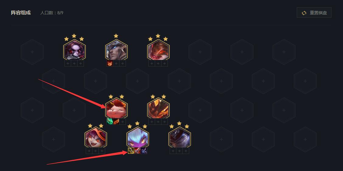Select the dark steel-armored champion in bottom row
This screenshot has width=343, height=171.
180,138
